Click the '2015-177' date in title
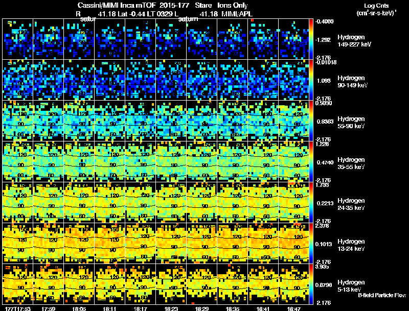The width and height of the screenshot is (409, 311). 174,5
